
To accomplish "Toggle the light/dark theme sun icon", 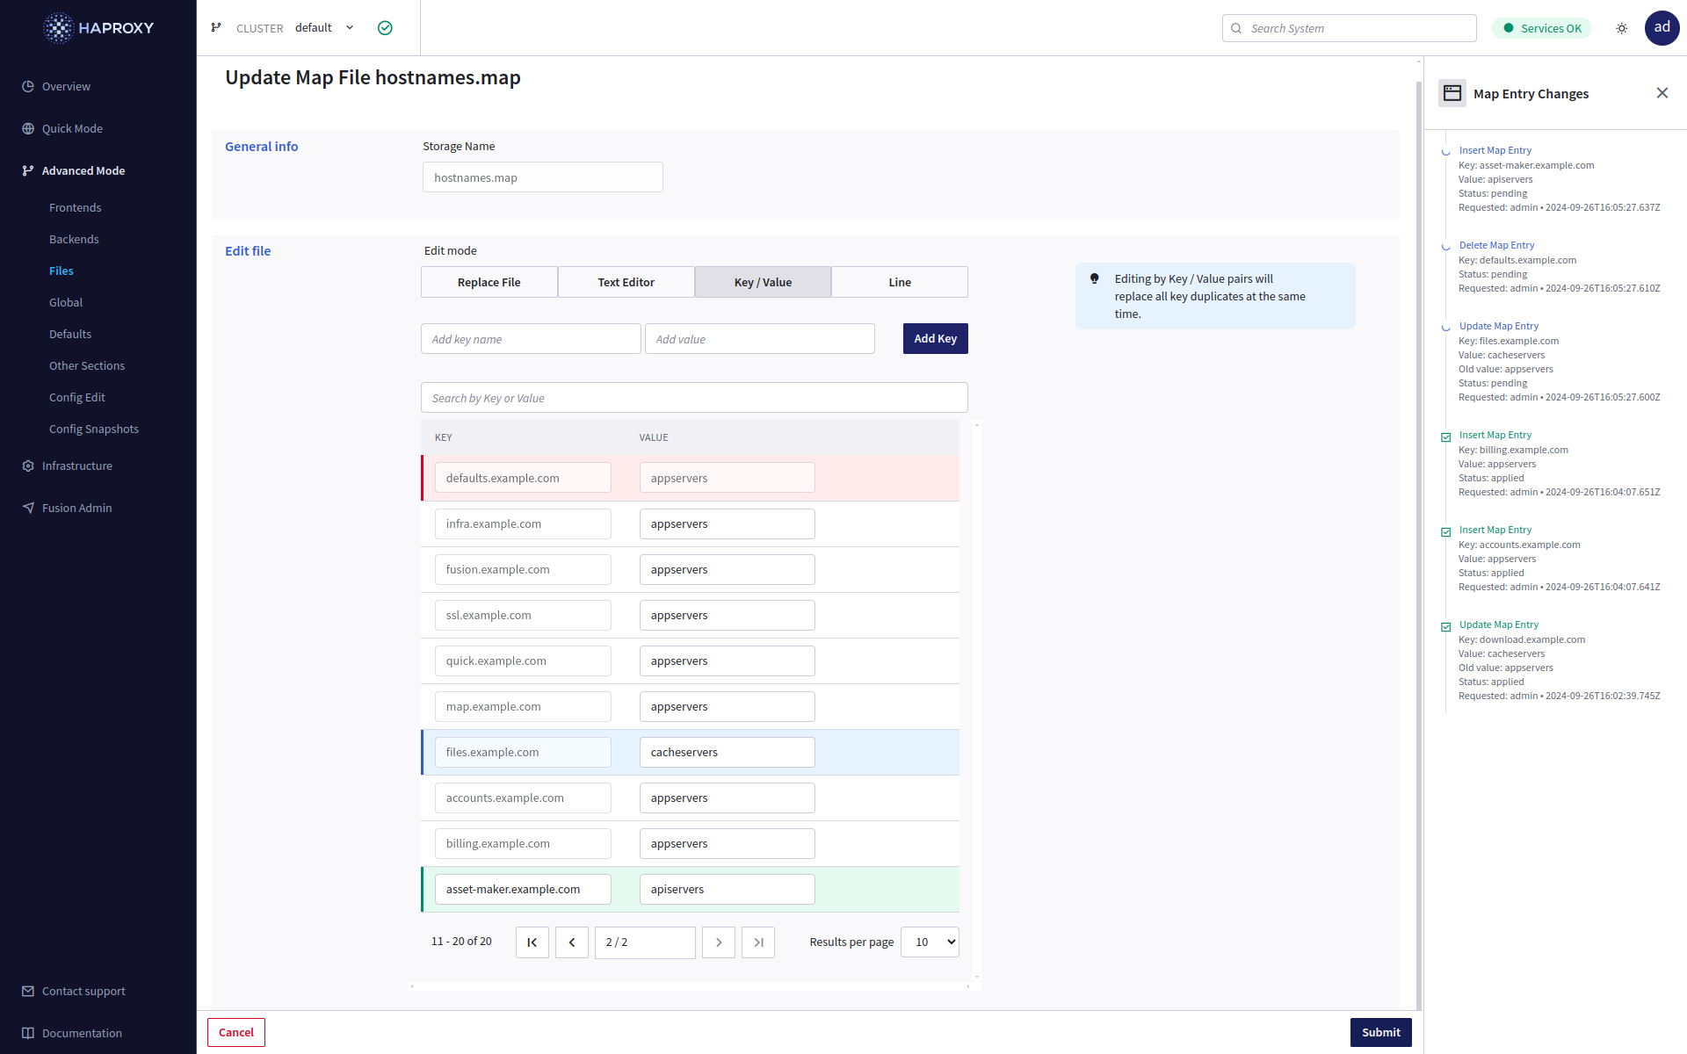I will tap(1622, 28).
